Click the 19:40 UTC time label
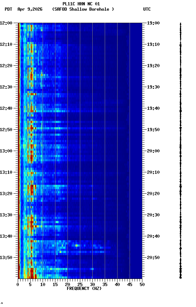This screenshot has height=307, width=196. [x=153, y=108]
